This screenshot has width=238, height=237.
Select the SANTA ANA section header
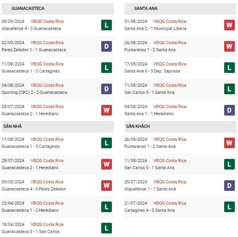pyautogui.click(x=180, y=9)
